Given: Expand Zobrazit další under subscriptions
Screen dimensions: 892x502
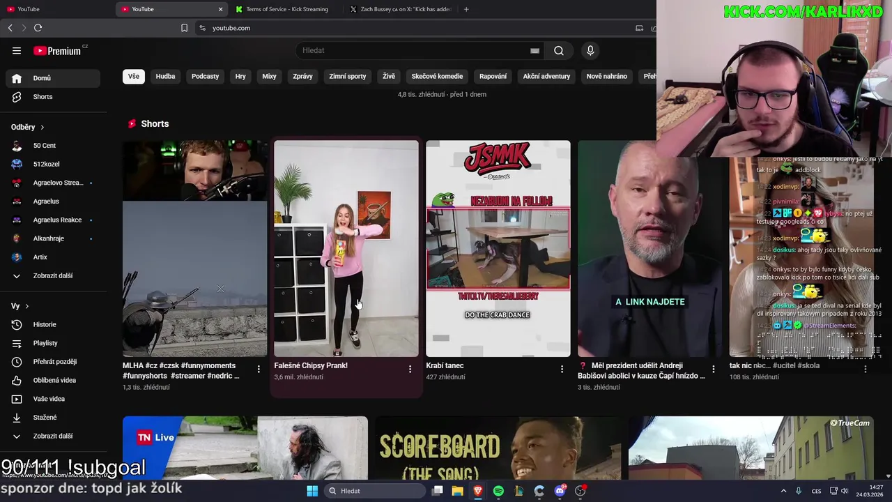Looking at the screenshot, I should point(53,275).
